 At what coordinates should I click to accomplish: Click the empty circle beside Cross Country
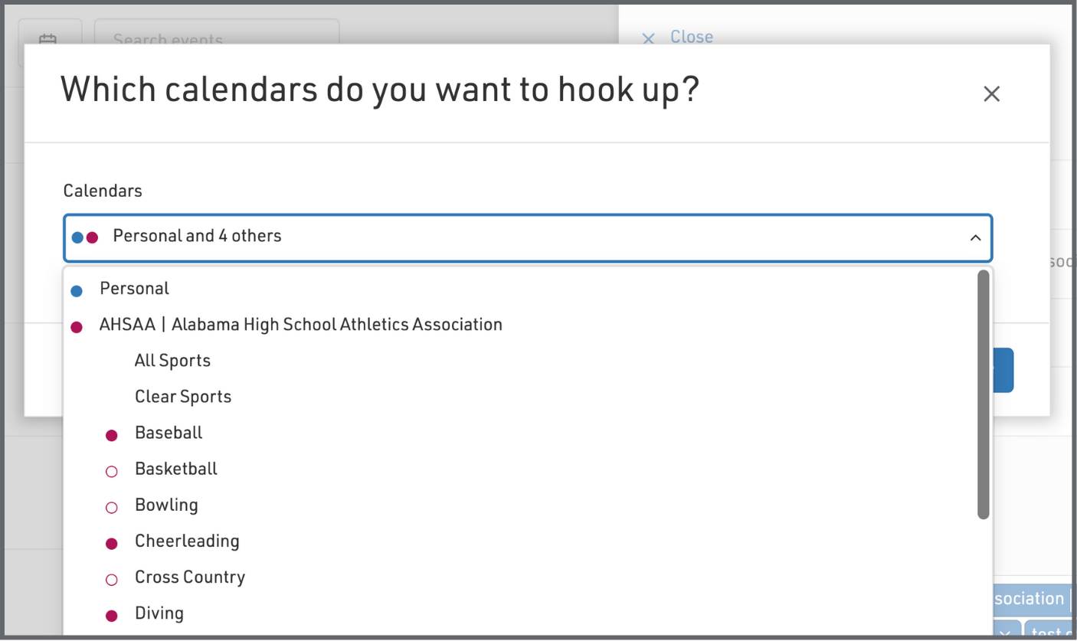(112, 580)
